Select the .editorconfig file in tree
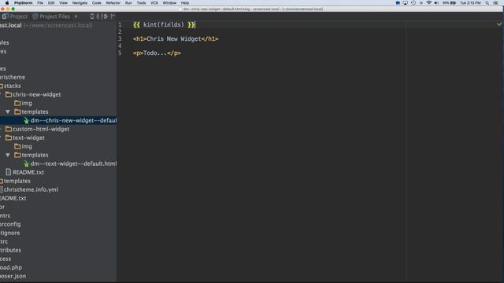504x283 pixels. (x=10, y=224)
